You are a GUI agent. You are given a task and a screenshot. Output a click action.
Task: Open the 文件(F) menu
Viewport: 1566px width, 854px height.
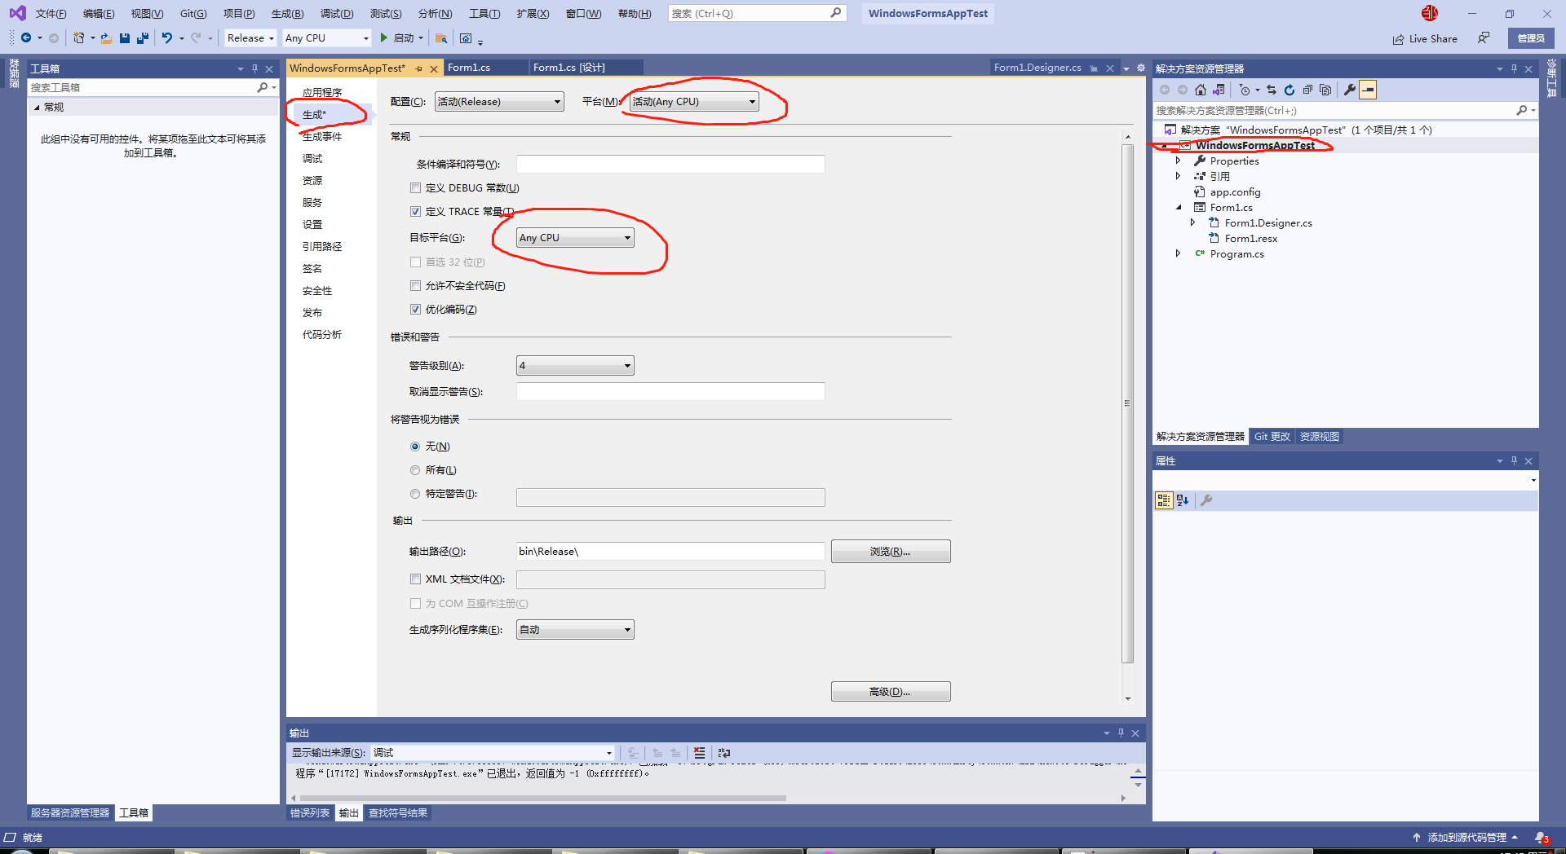(51, 14)
